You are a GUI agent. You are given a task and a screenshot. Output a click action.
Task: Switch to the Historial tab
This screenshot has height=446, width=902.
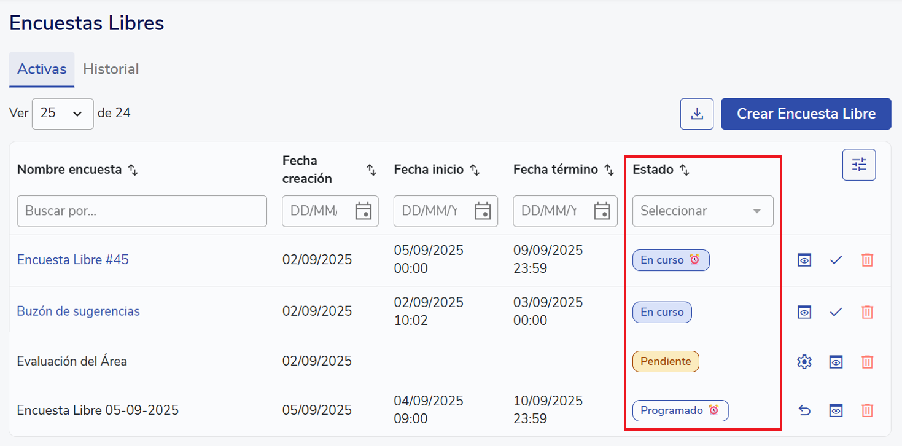(x=111, y=69)
